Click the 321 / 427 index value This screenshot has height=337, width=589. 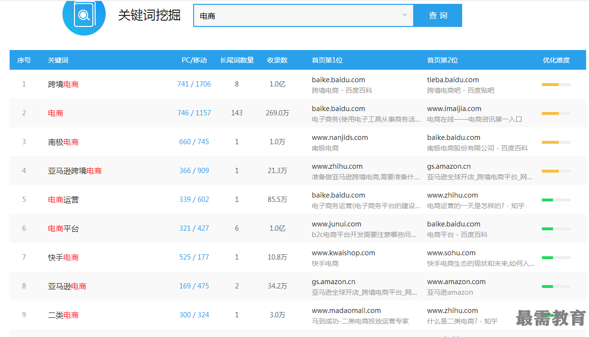pyautogui.click(x=194, y=228)
